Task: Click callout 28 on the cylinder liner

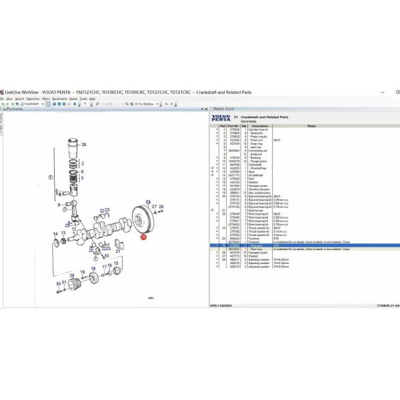Action: pos(84,145)
